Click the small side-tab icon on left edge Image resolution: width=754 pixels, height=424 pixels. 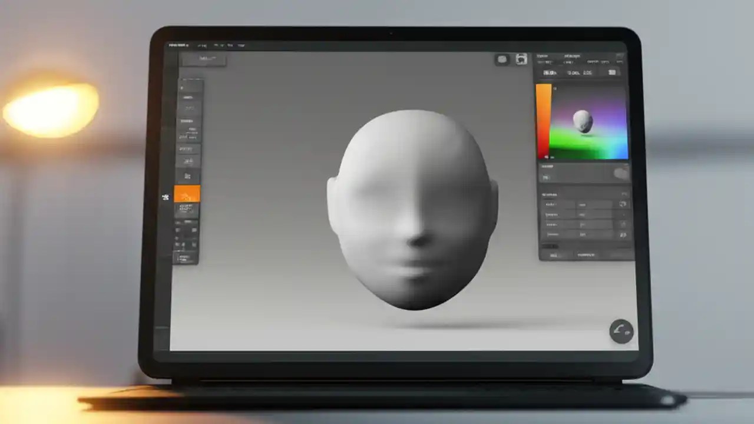(x=166, y=197)
